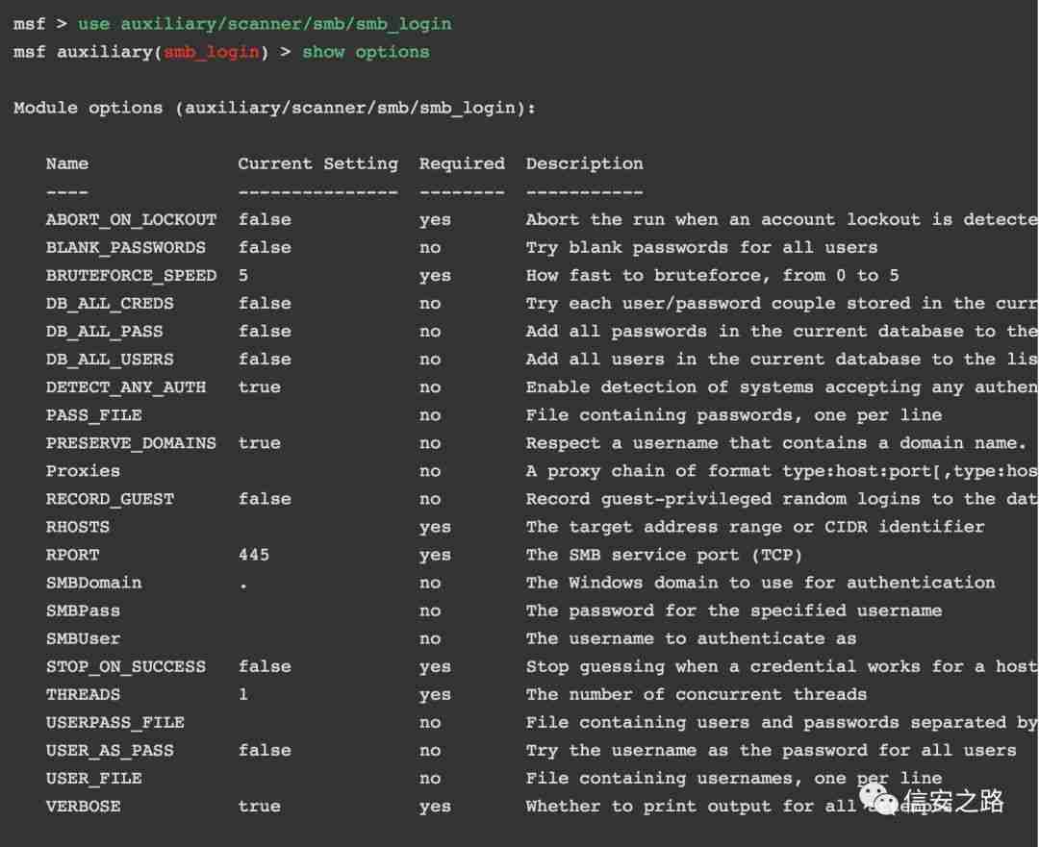Select the RHOSTS option name
1039x847 pixels.
pos(78,527)
